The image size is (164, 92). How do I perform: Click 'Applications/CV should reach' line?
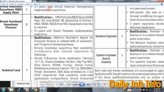(x=129, y=74)
